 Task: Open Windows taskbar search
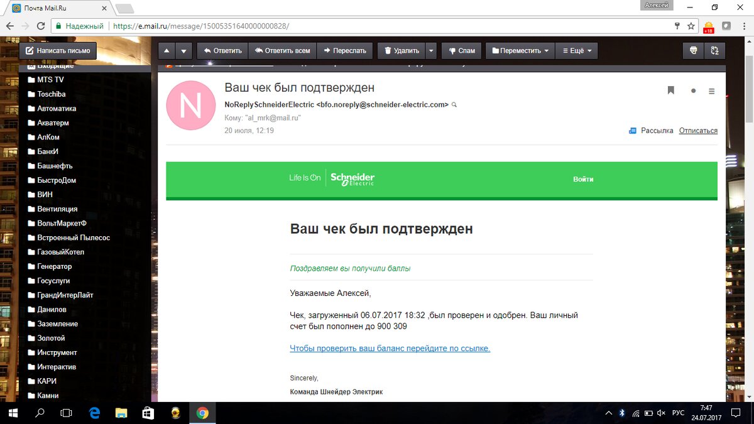pyautogui.click(x=40, y=413)
